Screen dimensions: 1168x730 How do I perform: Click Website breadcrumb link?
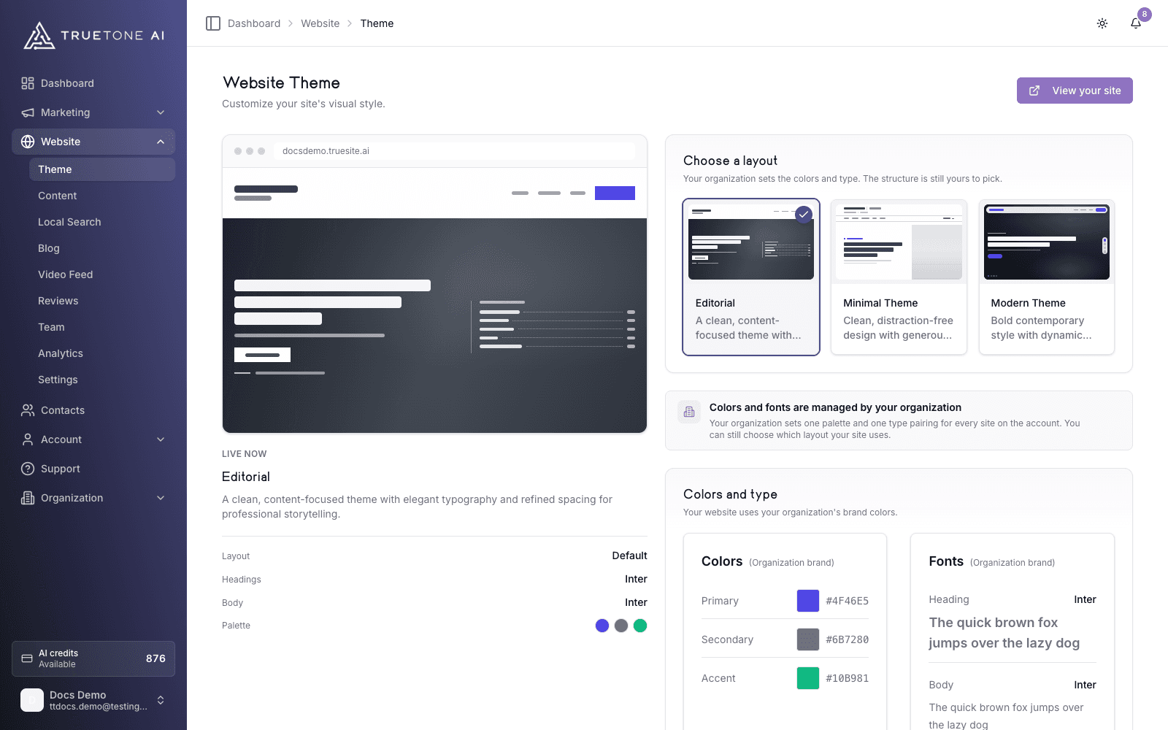pos(320,23)
